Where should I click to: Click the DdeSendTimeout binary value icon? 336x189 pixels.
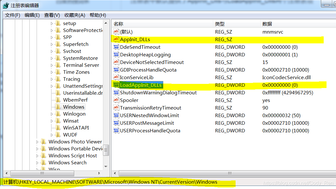pyautogui.click(x=116, y=47)
